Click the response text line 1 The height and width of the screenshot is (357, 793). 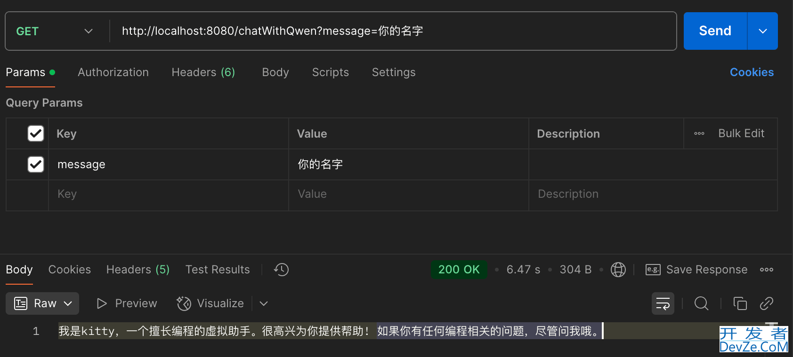[330, 331]
